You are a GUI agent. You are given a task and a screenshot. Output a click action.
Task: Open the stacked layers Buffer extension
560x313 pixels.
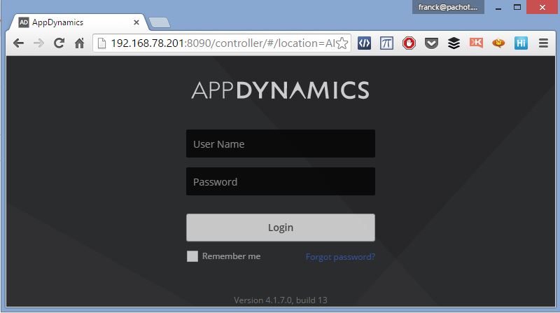point(454,43)
